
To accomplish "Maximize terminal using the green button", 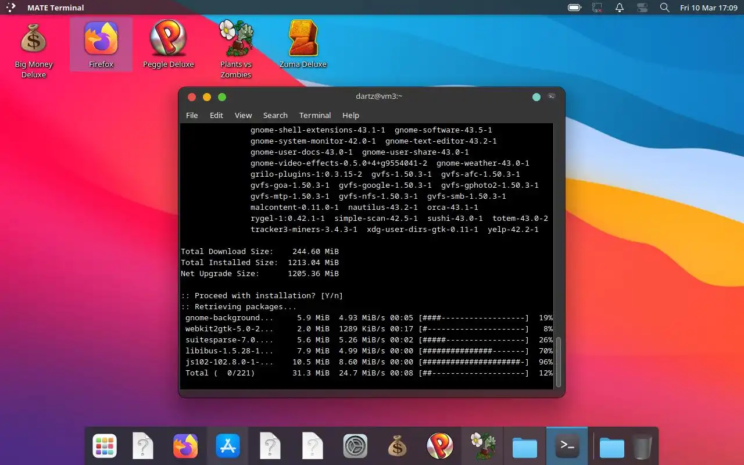I will click(x=222, y=97).
